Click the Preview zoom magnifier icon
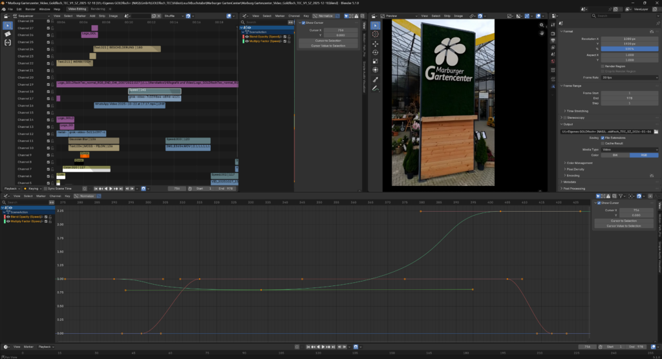662x359 pixels. click(542, 25)
